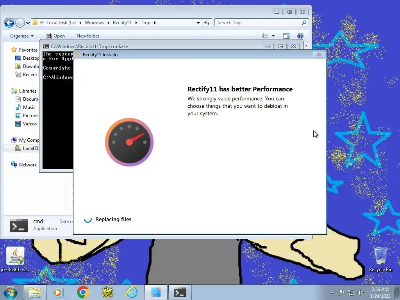400x300 pixels.
Task: Click the cmd taskbar button
Action: click(180, 292)
